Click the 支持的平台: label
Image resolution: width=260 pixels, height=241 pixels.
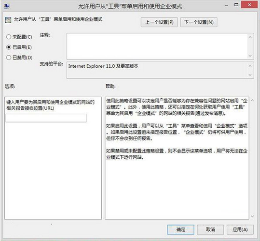coord(51,64)
